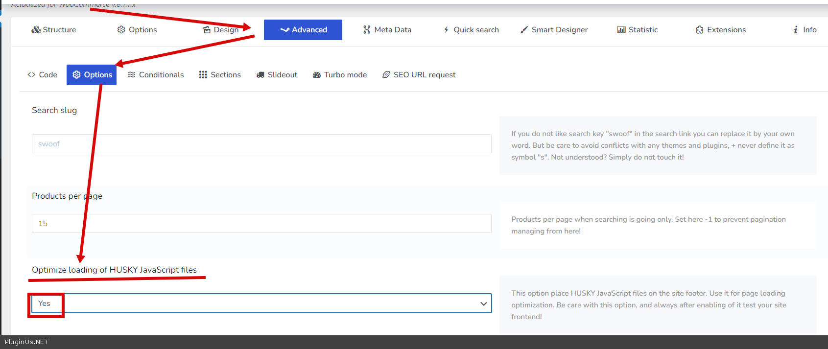Click the Info 'i' icon
This screenshot has width=828, height=349.
click(x=796, y=30)
